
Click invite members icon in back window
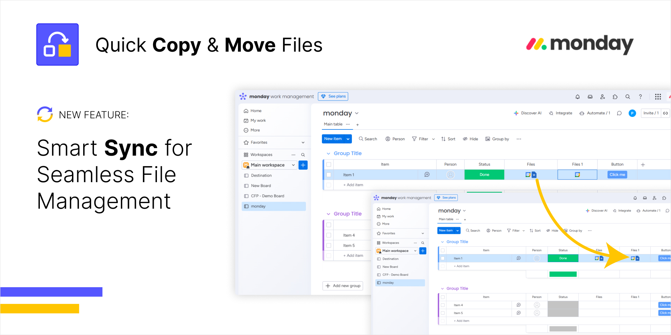tap(603, 97)
